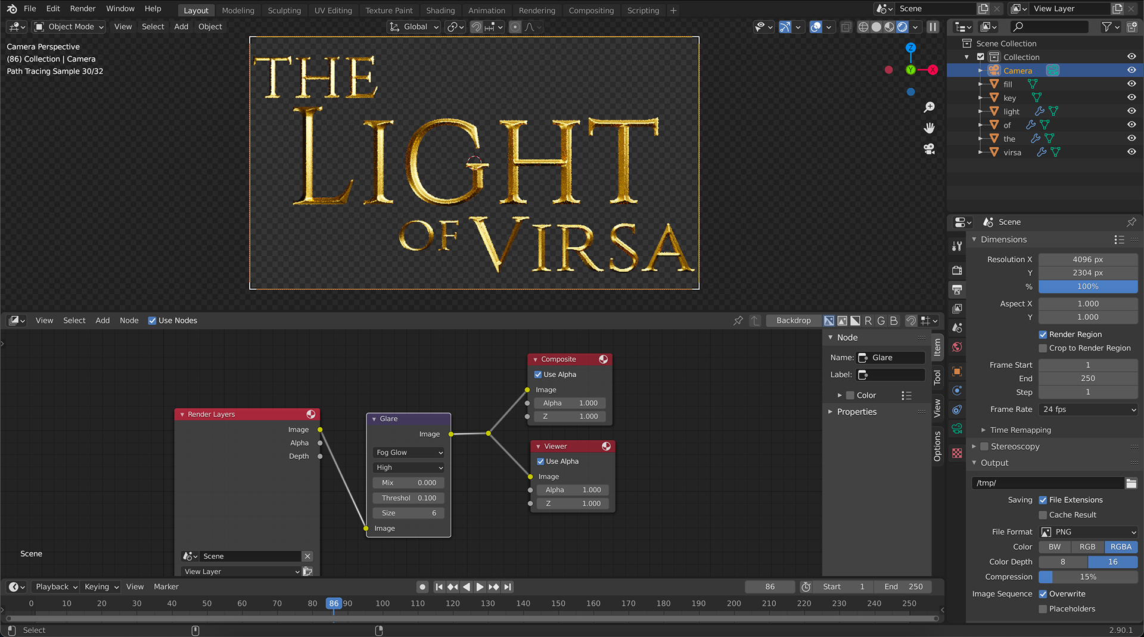
Task: Click the Backdrop button in the node editor
Action: tap(793, 320)
